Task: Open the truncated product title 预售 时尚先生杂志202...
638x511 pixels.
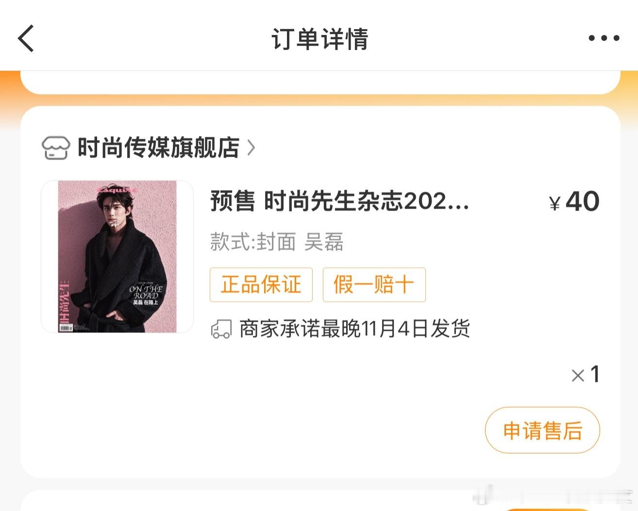Action: 338,203
